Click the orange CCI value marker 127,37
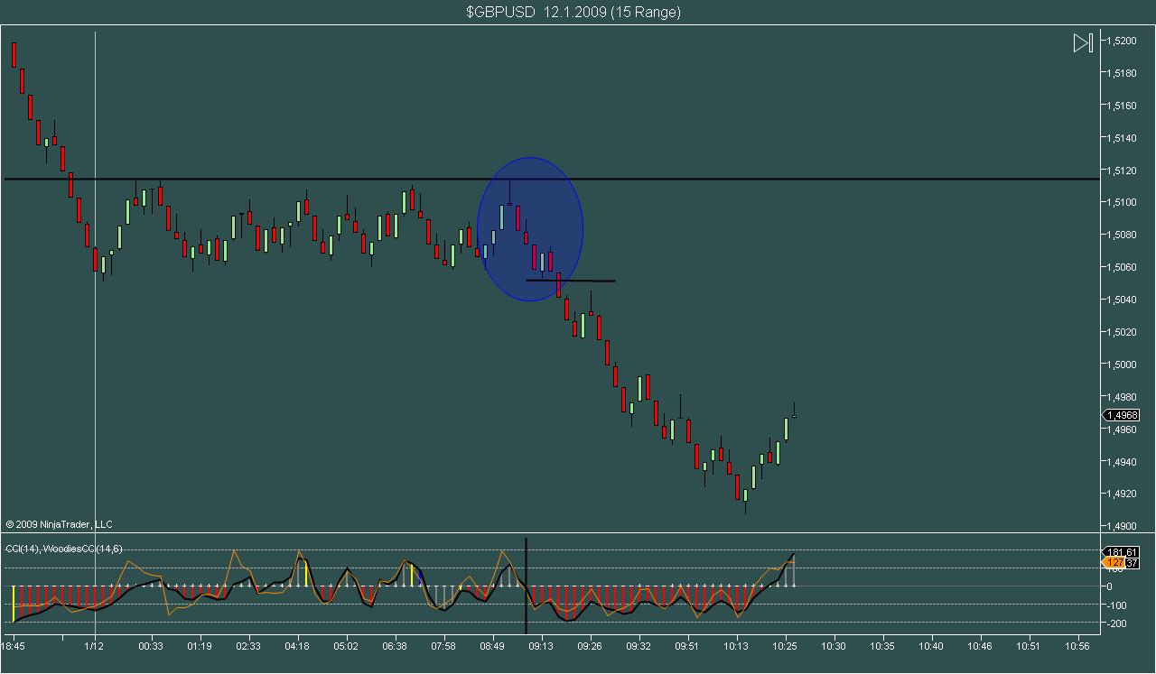The width and height of the screenshot is (1156, 674). pos(1121,563)
